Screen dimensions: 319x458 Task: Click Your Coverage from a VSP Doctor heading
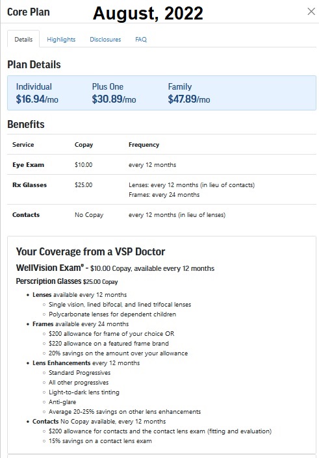(x=90, y=251)
